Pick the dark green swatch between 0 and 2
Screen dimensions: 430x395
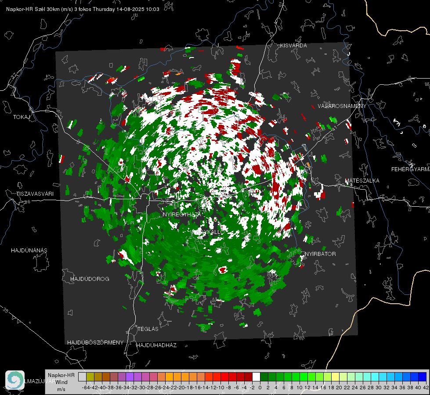tap(264, 377)
